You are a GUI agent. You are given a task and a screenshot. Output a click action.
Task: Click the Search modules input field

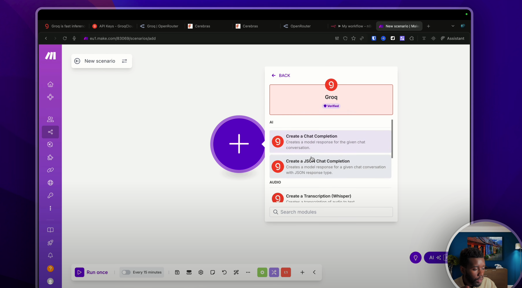[x=331, y=212]
